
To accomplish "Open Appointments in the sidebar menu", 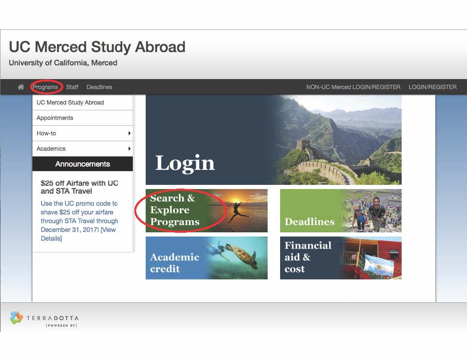I will [x=82, y=118].
